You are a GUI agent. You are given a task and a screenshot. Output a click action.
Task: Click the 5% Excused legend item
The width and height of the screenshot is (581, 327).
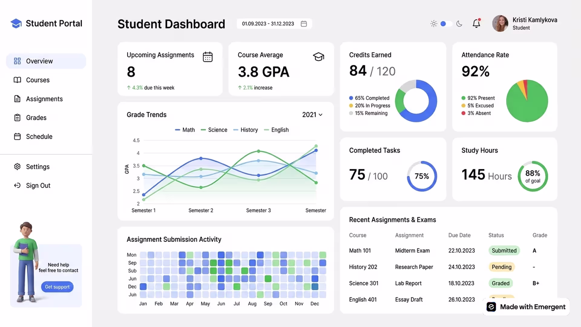coord(478,106)
